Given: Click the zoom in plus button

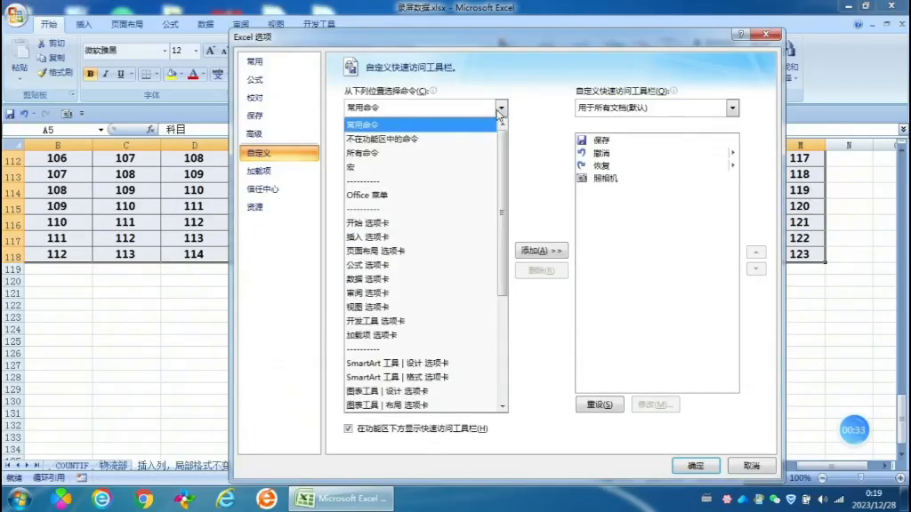Looking at the screenshot, I should coord(900,477).
